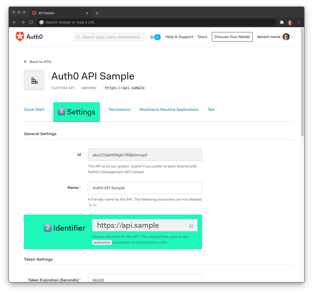313x293 pixels.
Task: Click the Back to APIs arrow link
Action: [x=38, y=62]
